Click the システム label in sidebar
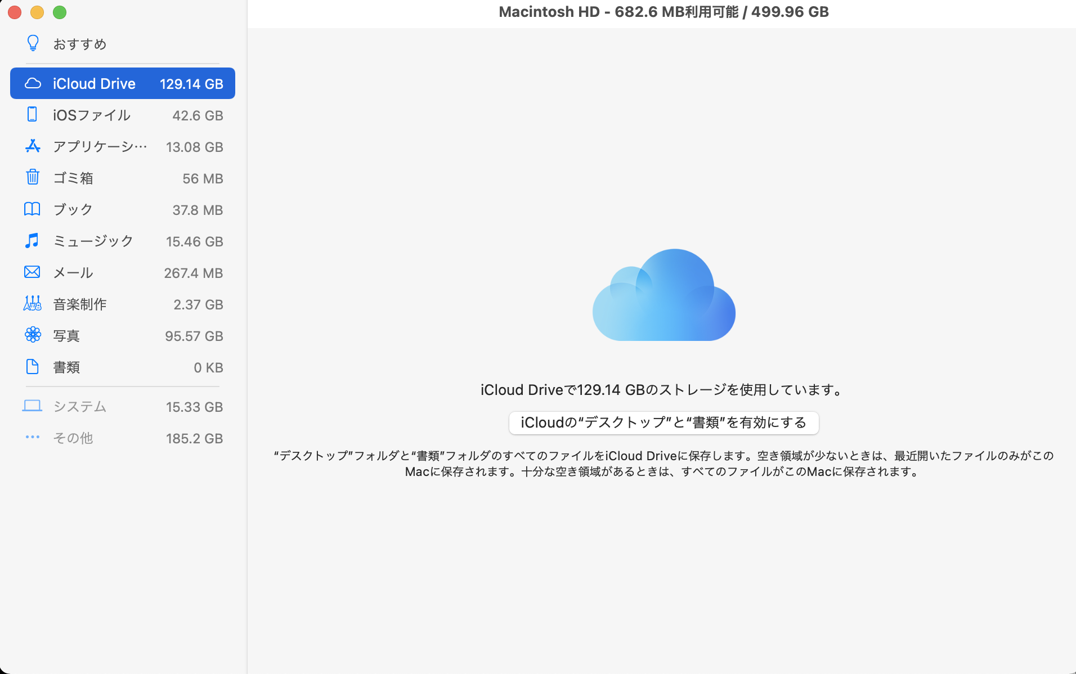 click(80, 407)
